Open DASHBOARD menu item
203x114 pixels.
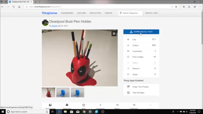pyautogui.click(x=67, y=13)
